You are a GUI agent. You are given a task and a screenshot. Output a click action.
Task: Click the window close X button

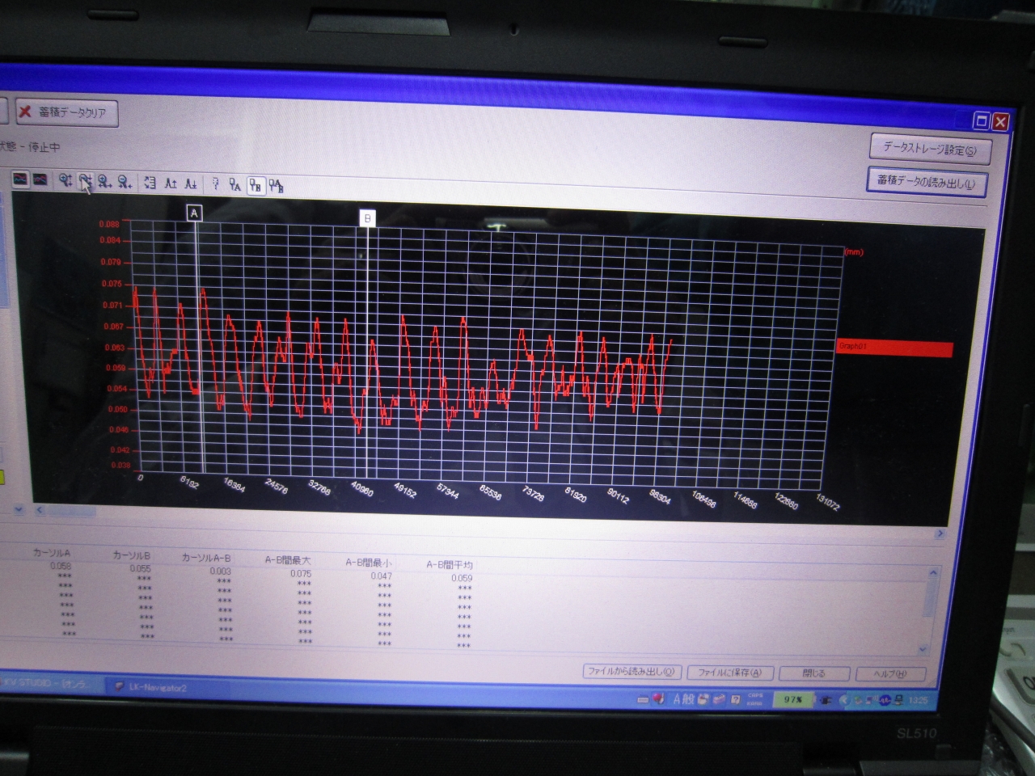(x=1000, y=122)
